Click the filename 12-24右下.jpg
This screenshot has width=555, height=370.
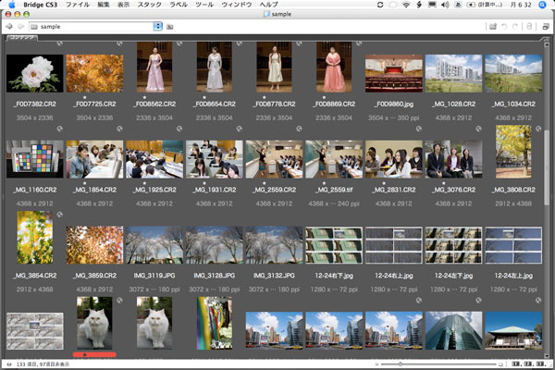[x=334, y=276]
